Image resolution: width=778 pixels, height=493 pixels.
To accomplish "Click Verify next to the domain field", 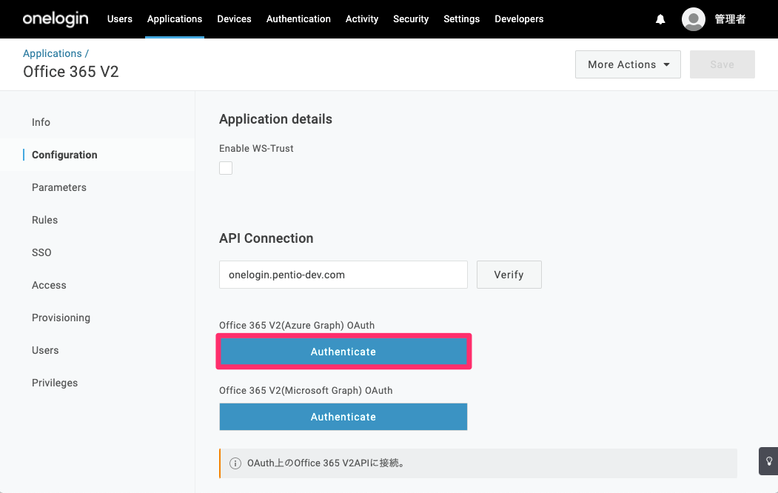I will coord(509,275).
